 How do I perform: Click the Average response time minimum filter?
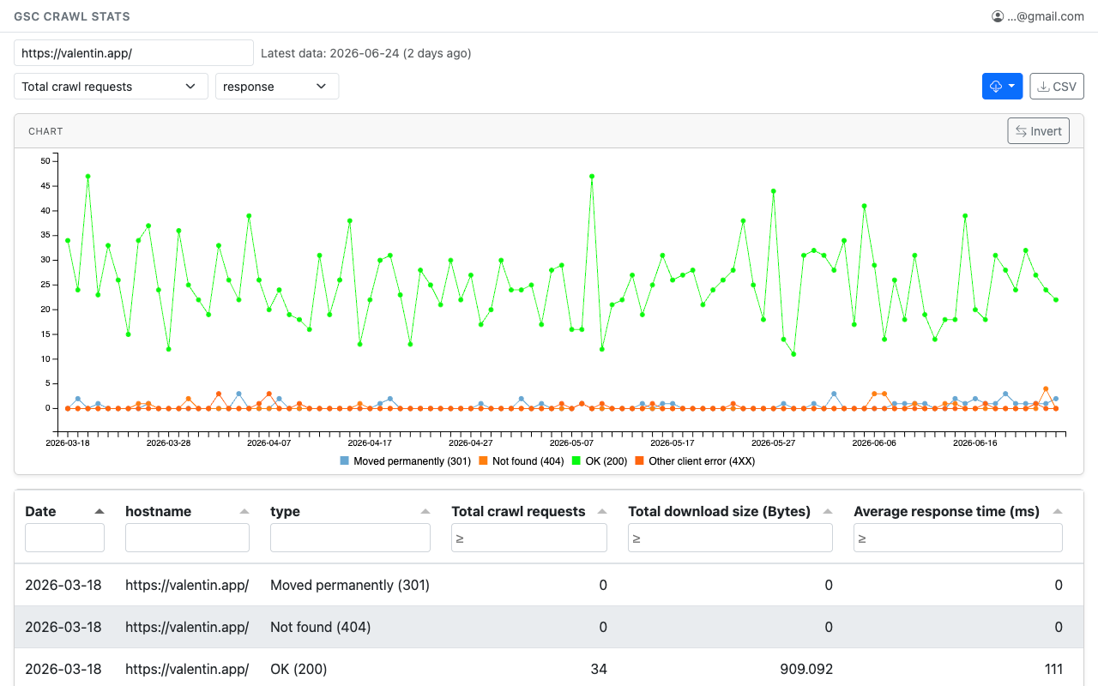(958, 538)
